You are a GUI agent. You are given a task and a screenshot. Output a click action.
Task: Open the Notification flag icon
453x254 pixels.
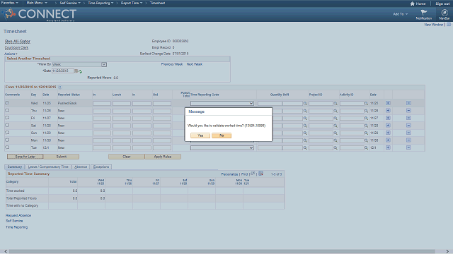coord(424,13)
